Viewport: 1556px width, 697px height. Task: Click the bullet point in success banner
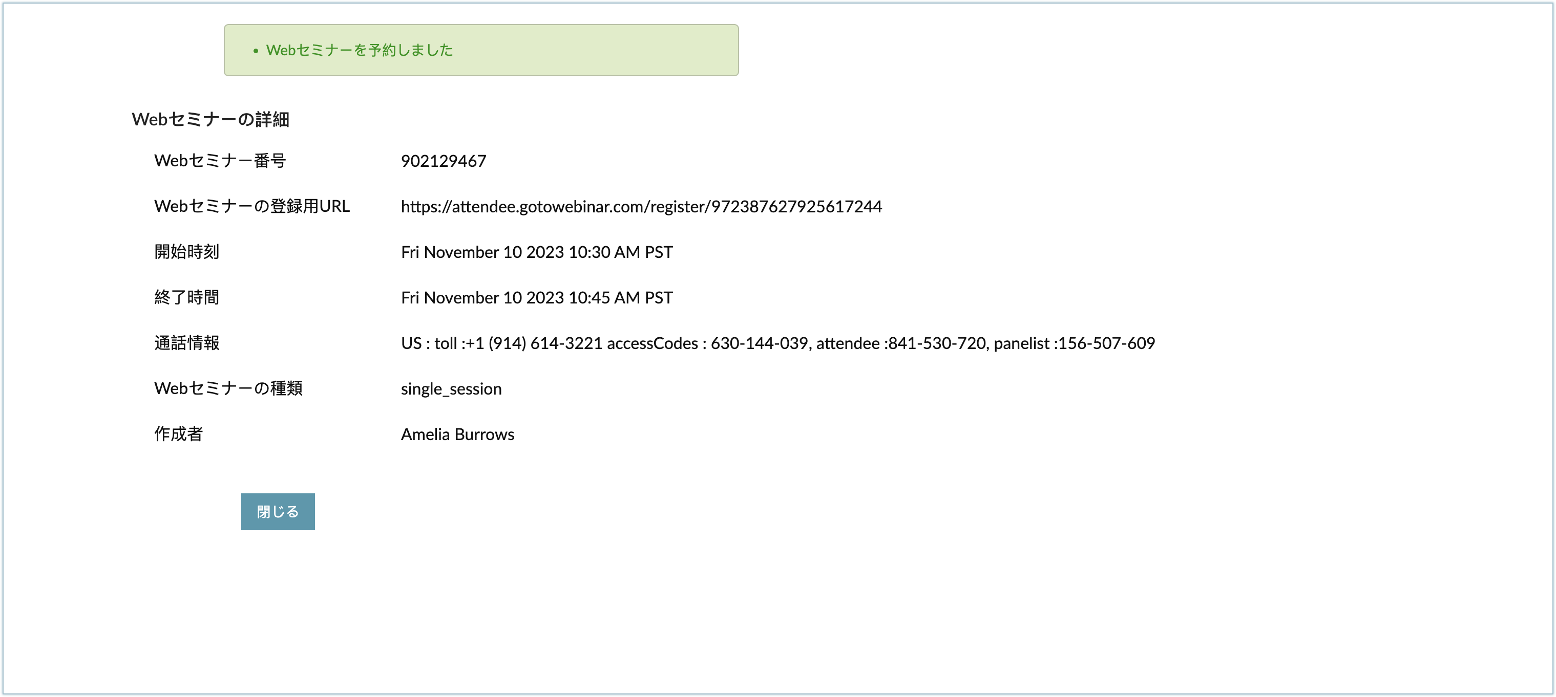coord(256,51)
